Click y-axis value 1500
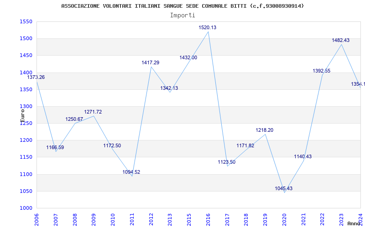The height and width of the screenshot is (228, 365). (x=26, y=38)
